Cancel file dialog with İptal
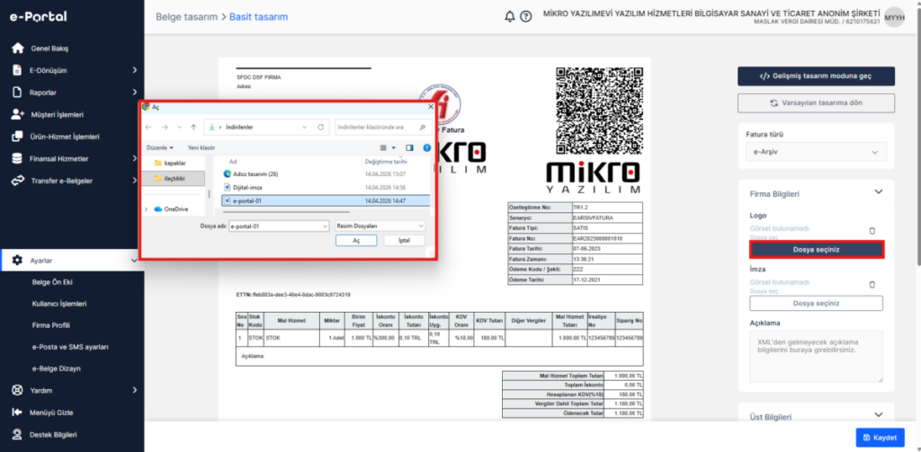Image resolution: width=921 pixels, height=452 pixels. pyautogui.click(x=404, y=241)
